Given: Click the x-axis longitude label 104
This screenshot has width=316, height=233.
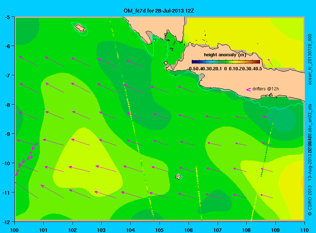Looking at the screenshot, I should [x=131, y=230].
